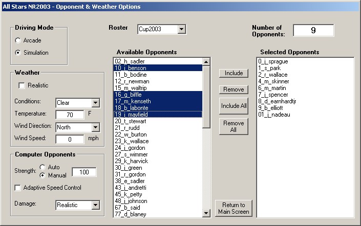Click Return to Main Screen button
The width and height of the screenshot is (361, 226).
tap(233, 208)
